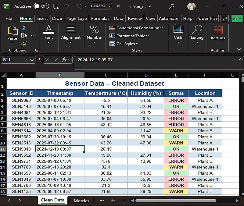Collapse the ribbon with the chevron

[x=239, y=49]
